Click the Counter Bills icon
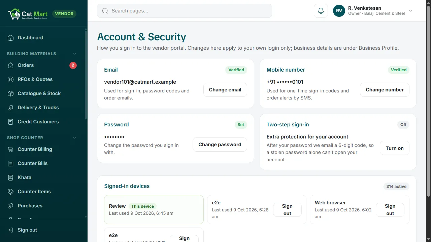Viewport: 431px width, 242px height. [x=11, y=163]
